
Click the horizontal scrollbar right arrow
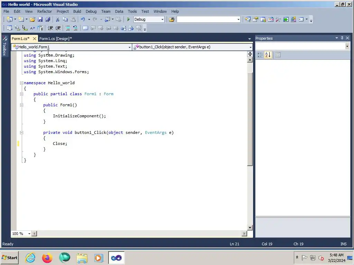point(244,234)
